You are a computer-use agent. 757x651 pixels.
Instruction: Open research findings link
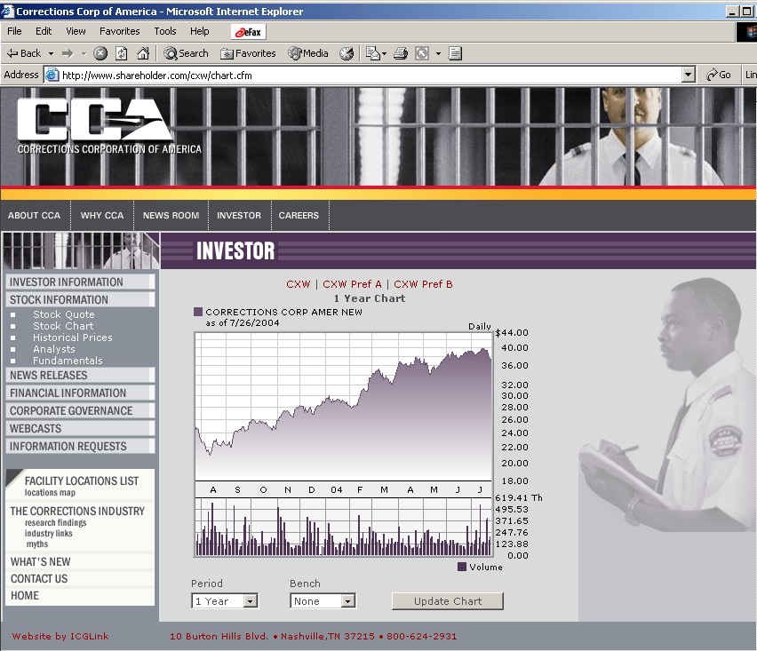(x=55, y=522)
